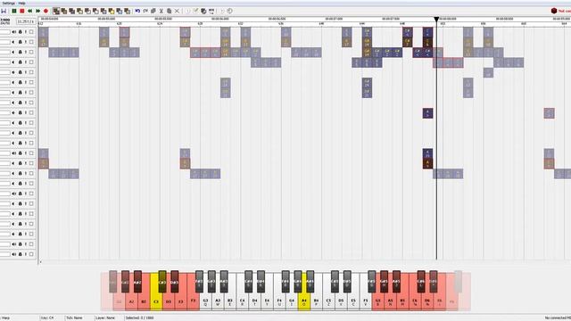Rewind the song with the back arrows

(29, 11)
